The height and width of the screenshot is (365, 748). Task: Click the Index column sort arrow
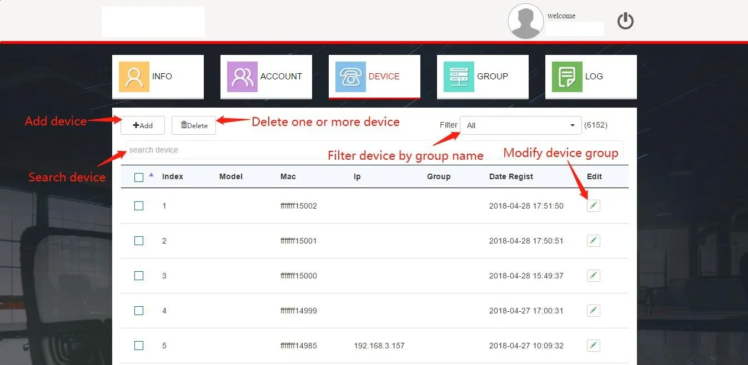[151, 175]
